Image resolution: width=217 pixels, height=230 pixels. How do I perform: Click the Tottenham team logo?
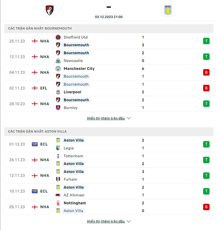[x=58, y=156]
